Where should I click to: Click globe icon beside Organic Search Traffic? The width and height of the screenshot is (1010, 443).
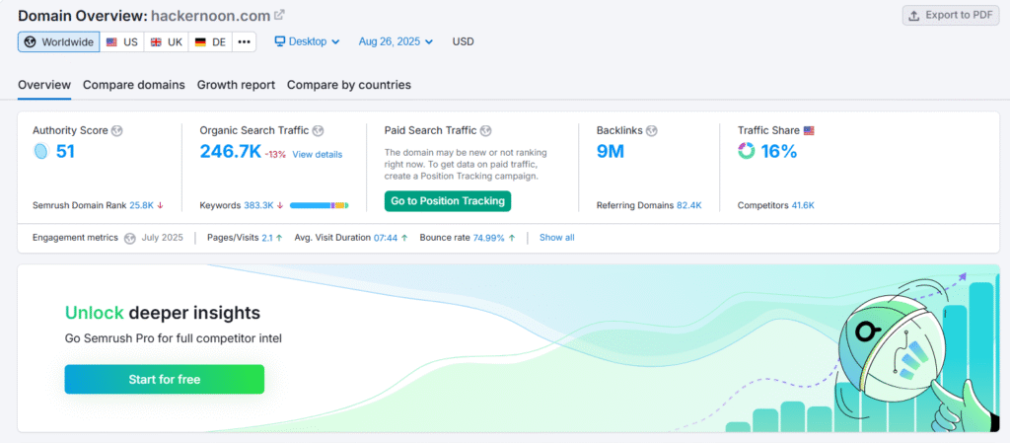[x=318, y=130]
